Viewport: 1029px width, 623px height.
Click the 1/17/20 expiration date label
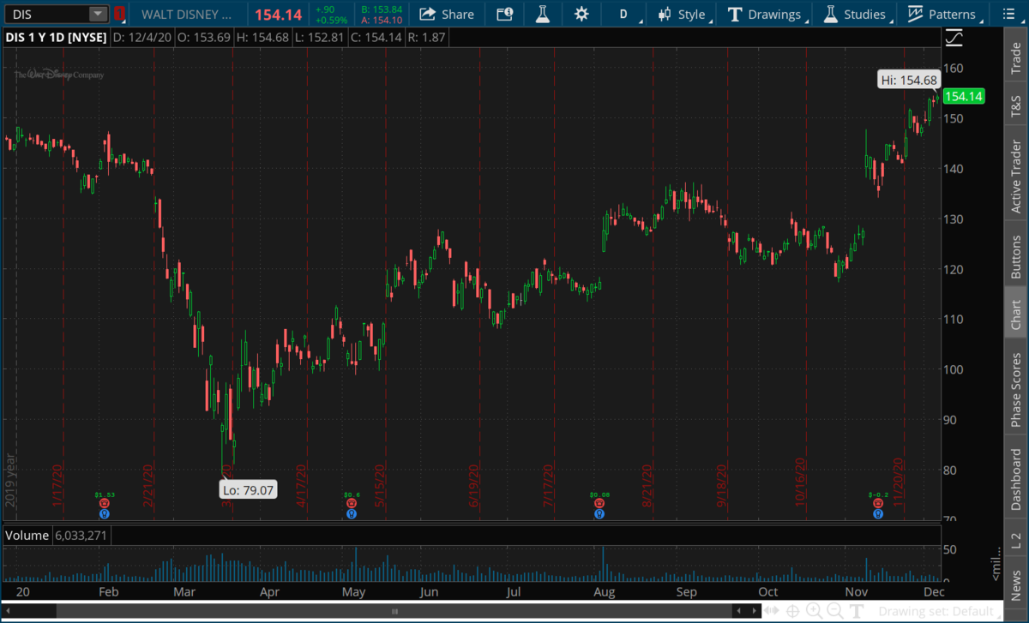pos(58,487)
